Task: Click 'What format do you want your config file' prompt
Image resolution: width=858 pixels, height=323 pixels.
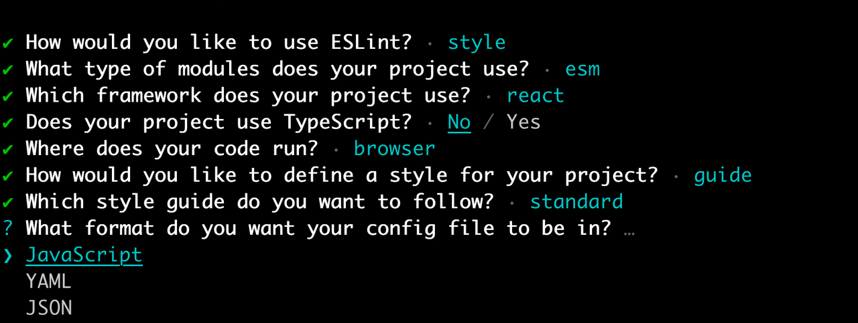Action: point(318,229)
